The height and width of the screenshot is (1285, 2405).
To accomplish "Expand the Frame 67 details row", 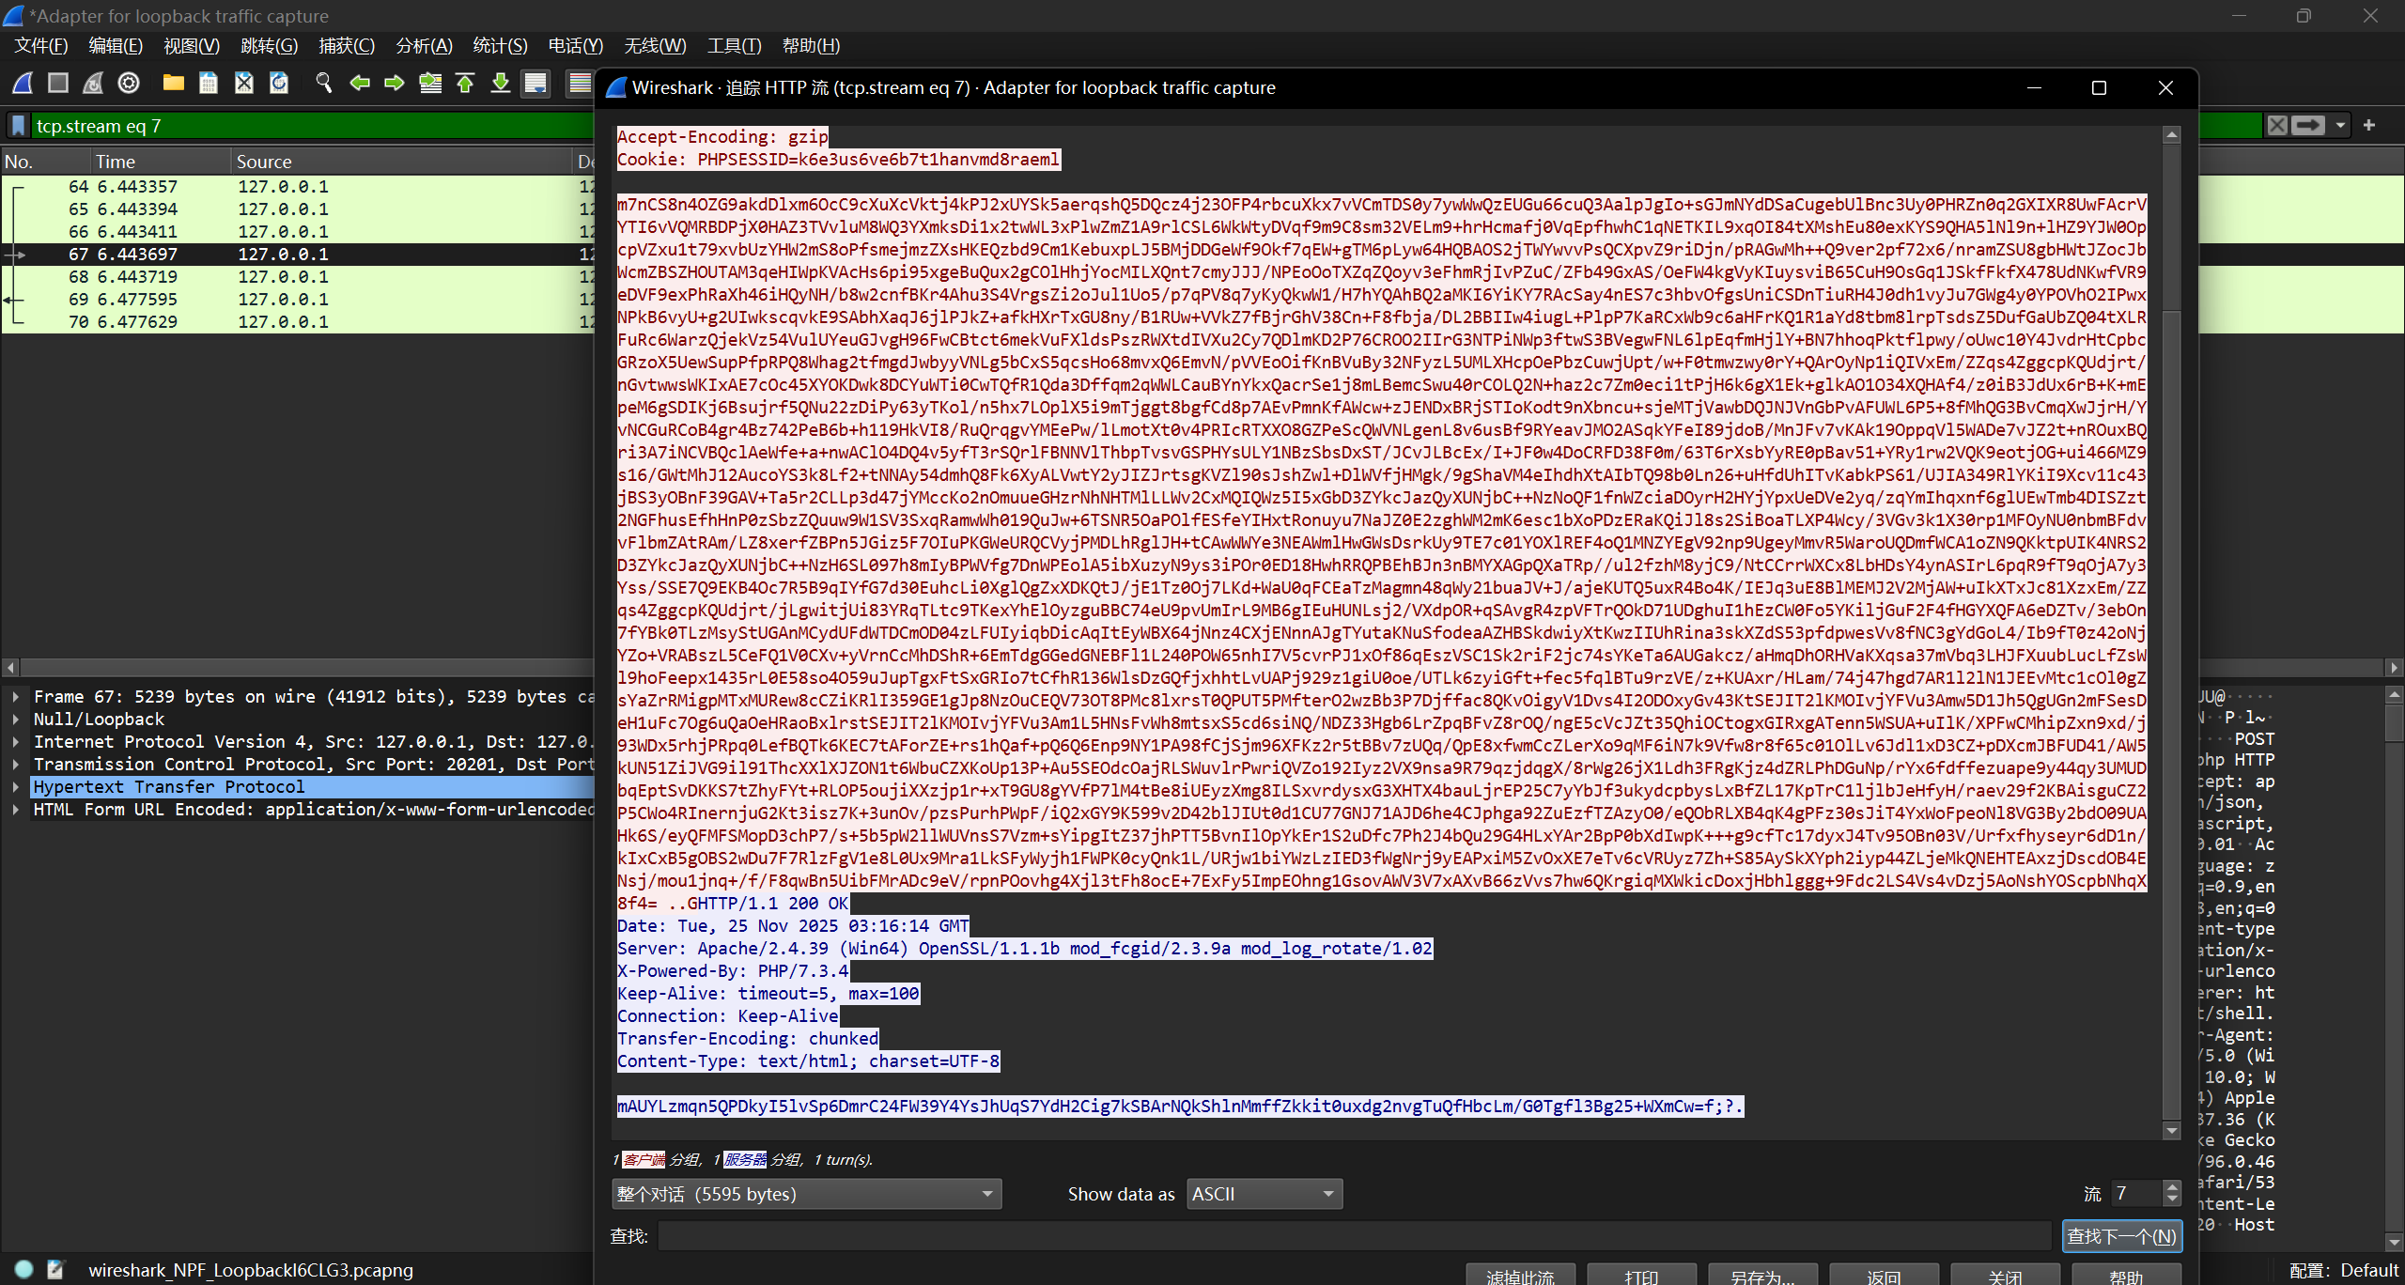I will [x=16, y=697].
